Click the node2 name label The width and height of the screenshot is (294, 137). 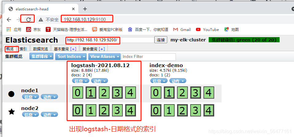click(30, 108)
